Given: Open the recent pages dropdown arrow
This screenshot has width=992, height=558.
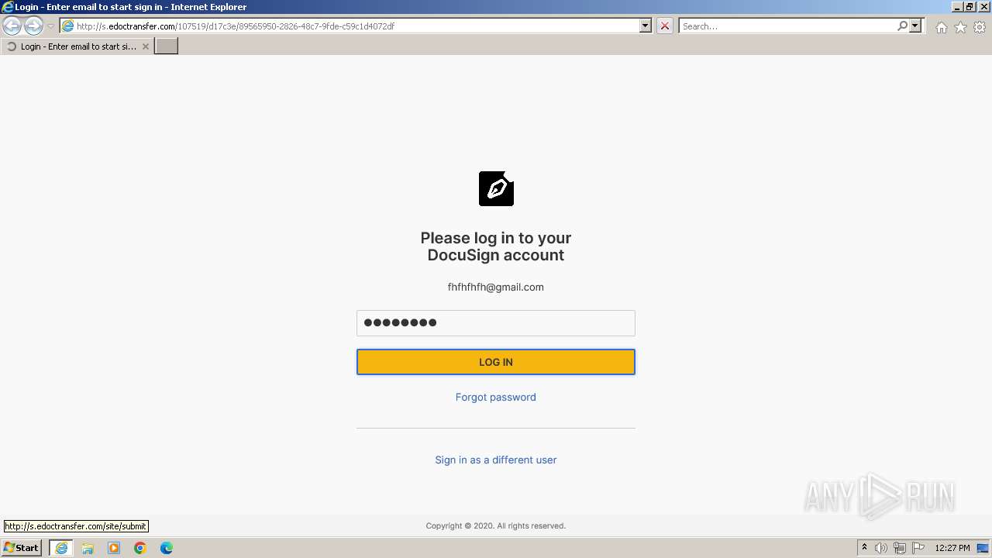Looking at the screenshot, I should [50, 26].
